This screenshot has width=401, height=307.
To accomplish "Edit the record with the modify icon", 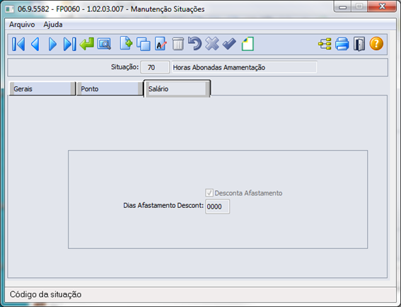I will click(x=161, y=44).
